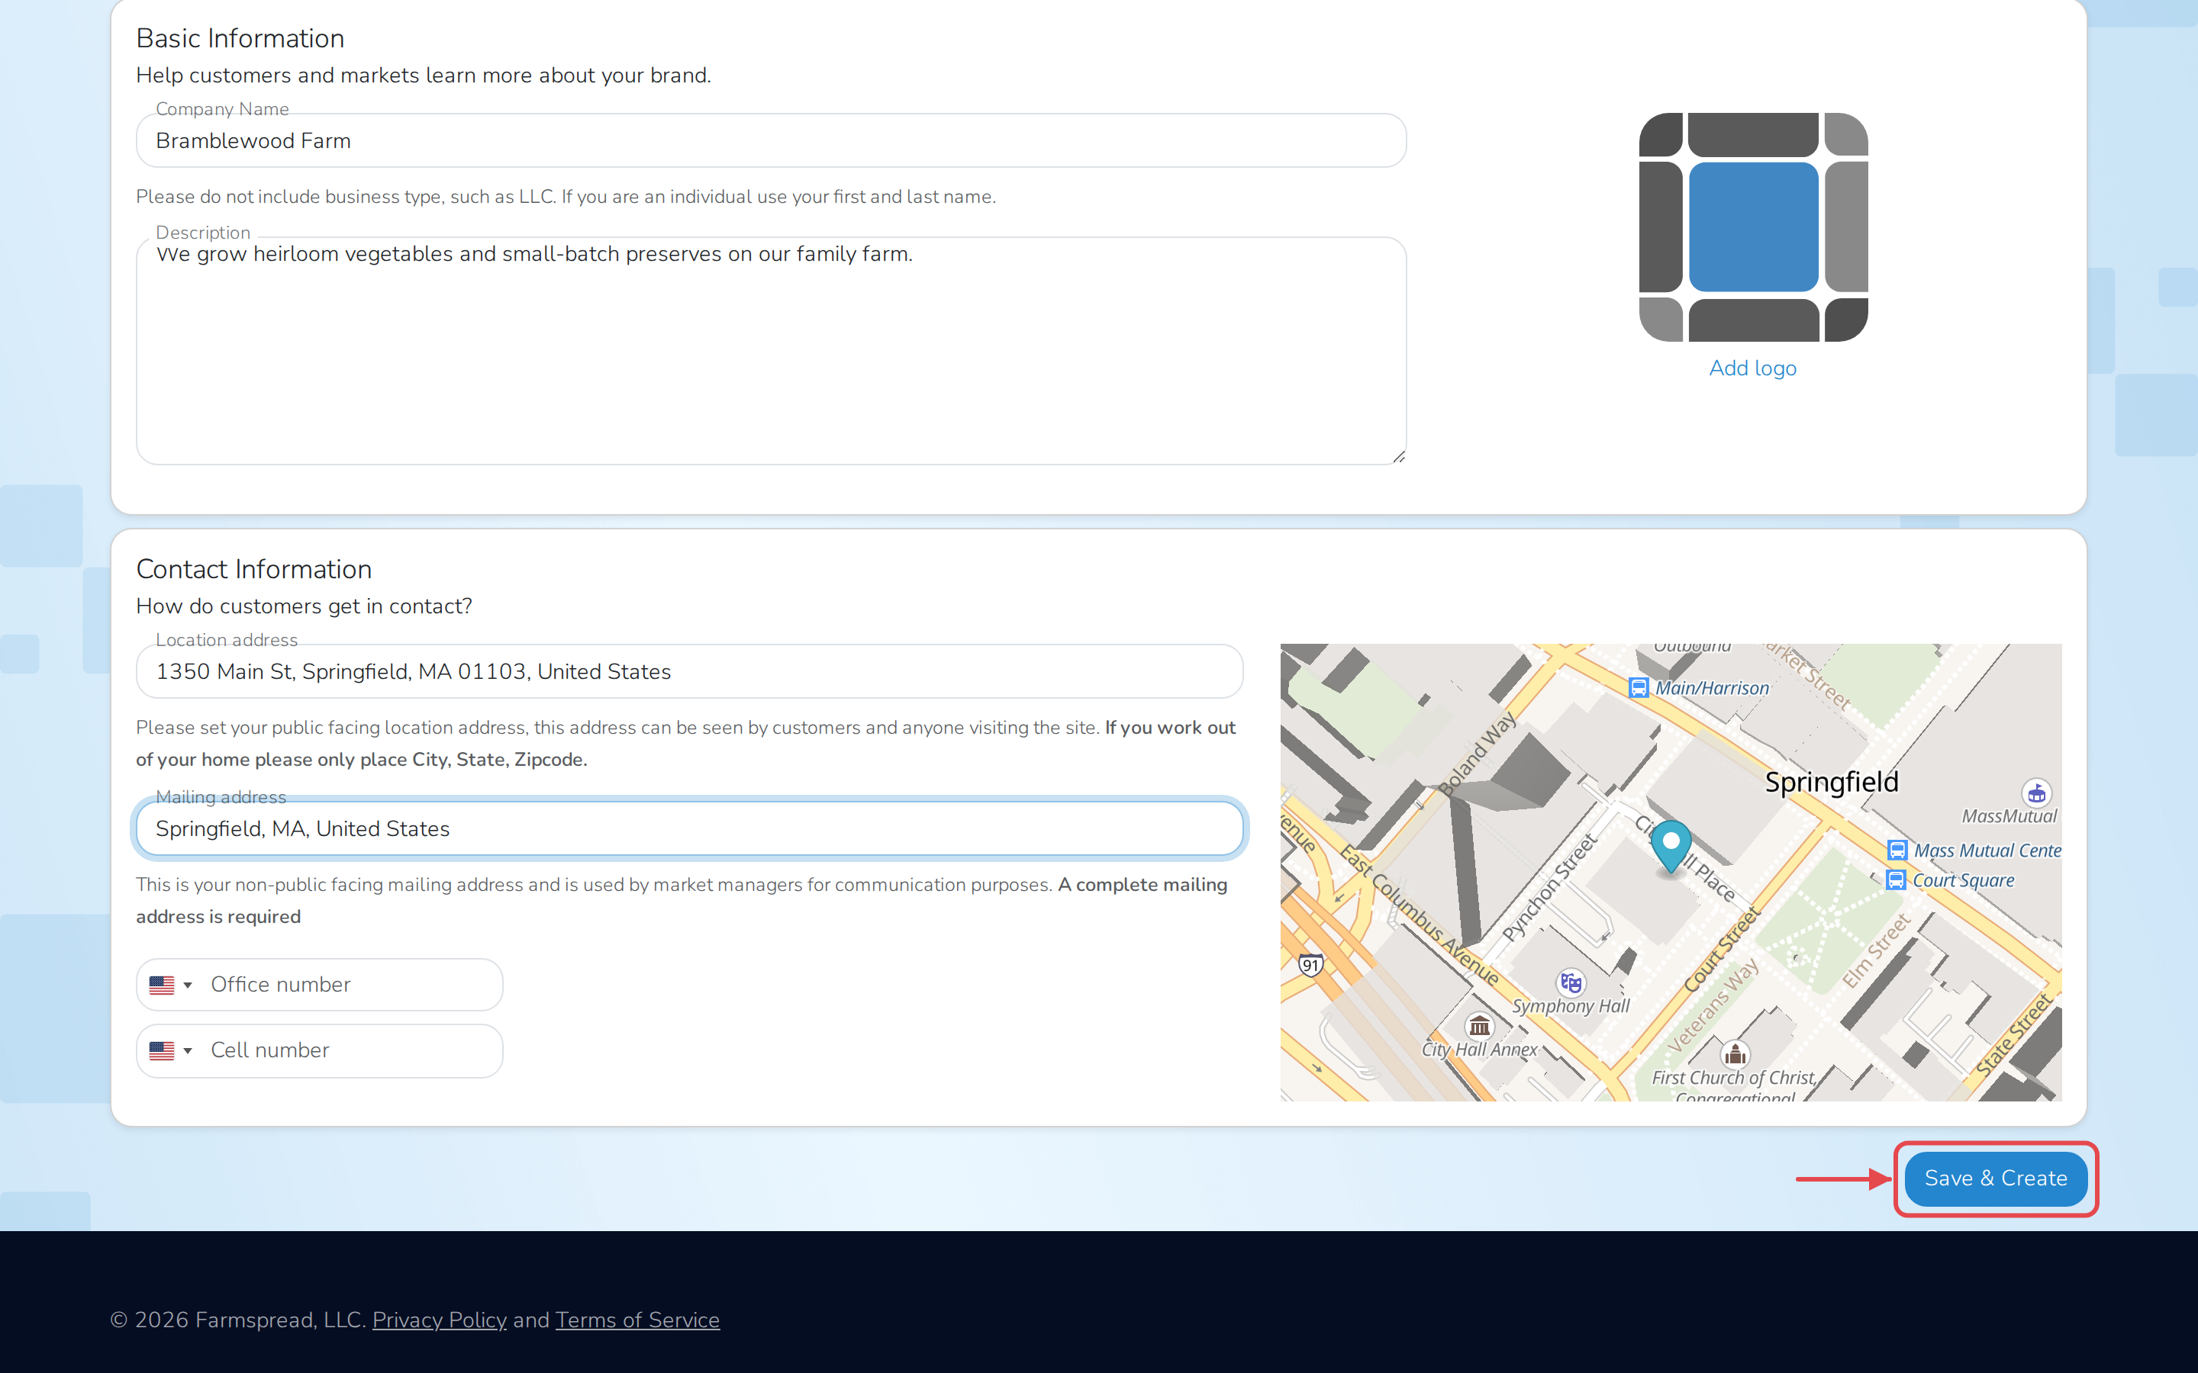Click the State Street map label
The height and width of the screenshot is (1373, 2198).
click(x=2013, y=1034)
